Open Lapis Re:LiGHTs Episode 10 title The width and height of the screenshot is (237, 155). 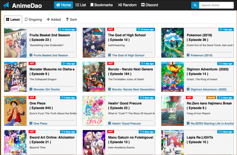click(x=200, y=140)
